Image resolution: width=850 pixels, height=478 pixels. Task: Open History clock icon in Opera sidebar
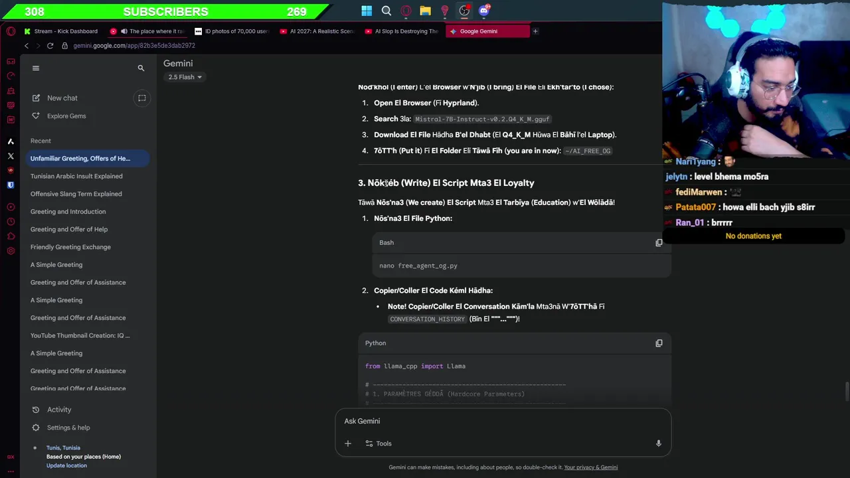click(11, 222)
